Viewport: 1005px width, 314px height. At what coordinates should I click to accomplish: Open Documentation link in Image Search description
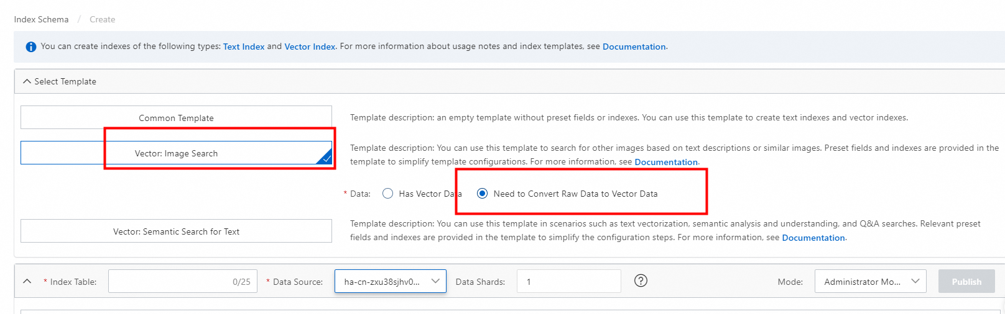[x=666, y=162]
